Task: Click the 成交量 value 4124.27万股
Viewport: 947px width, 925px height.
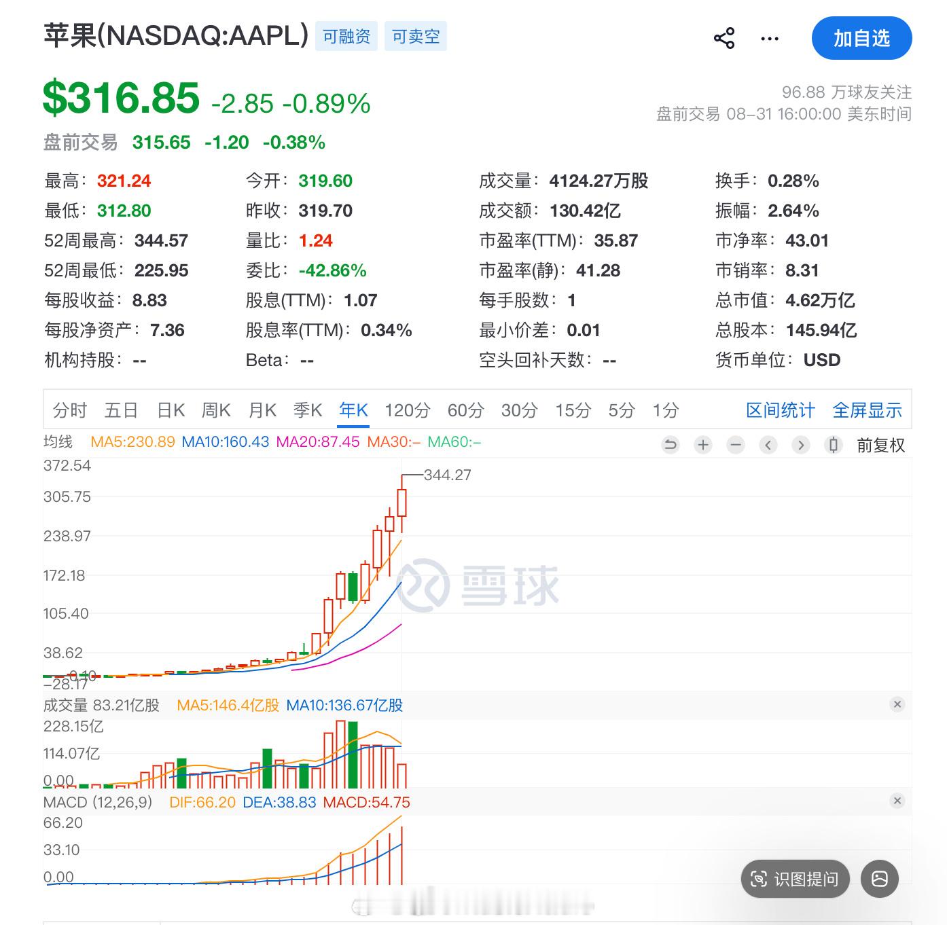Action: pyautogui.click(x=598, y=181)
